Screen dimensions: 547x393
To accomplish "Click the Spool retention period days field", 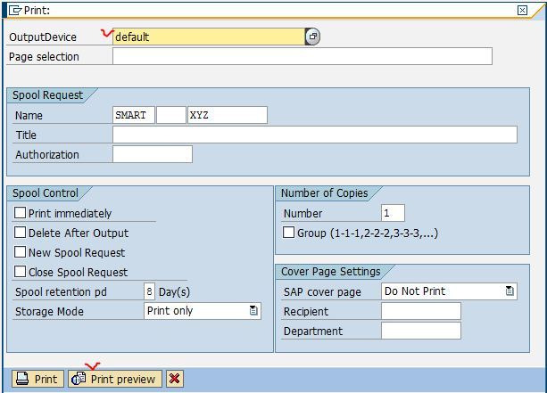I will [x=149, y=291].
